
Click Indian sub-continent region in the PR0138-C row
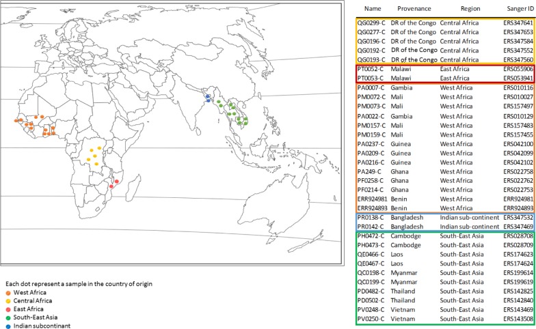pos(470,217)
